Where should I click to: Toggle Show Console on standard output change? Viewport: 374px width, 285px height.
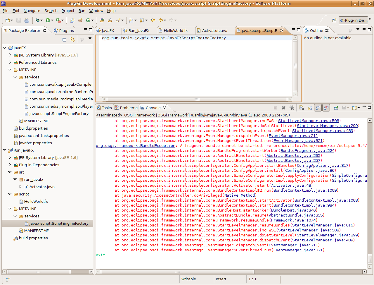(x=318, y=108)
